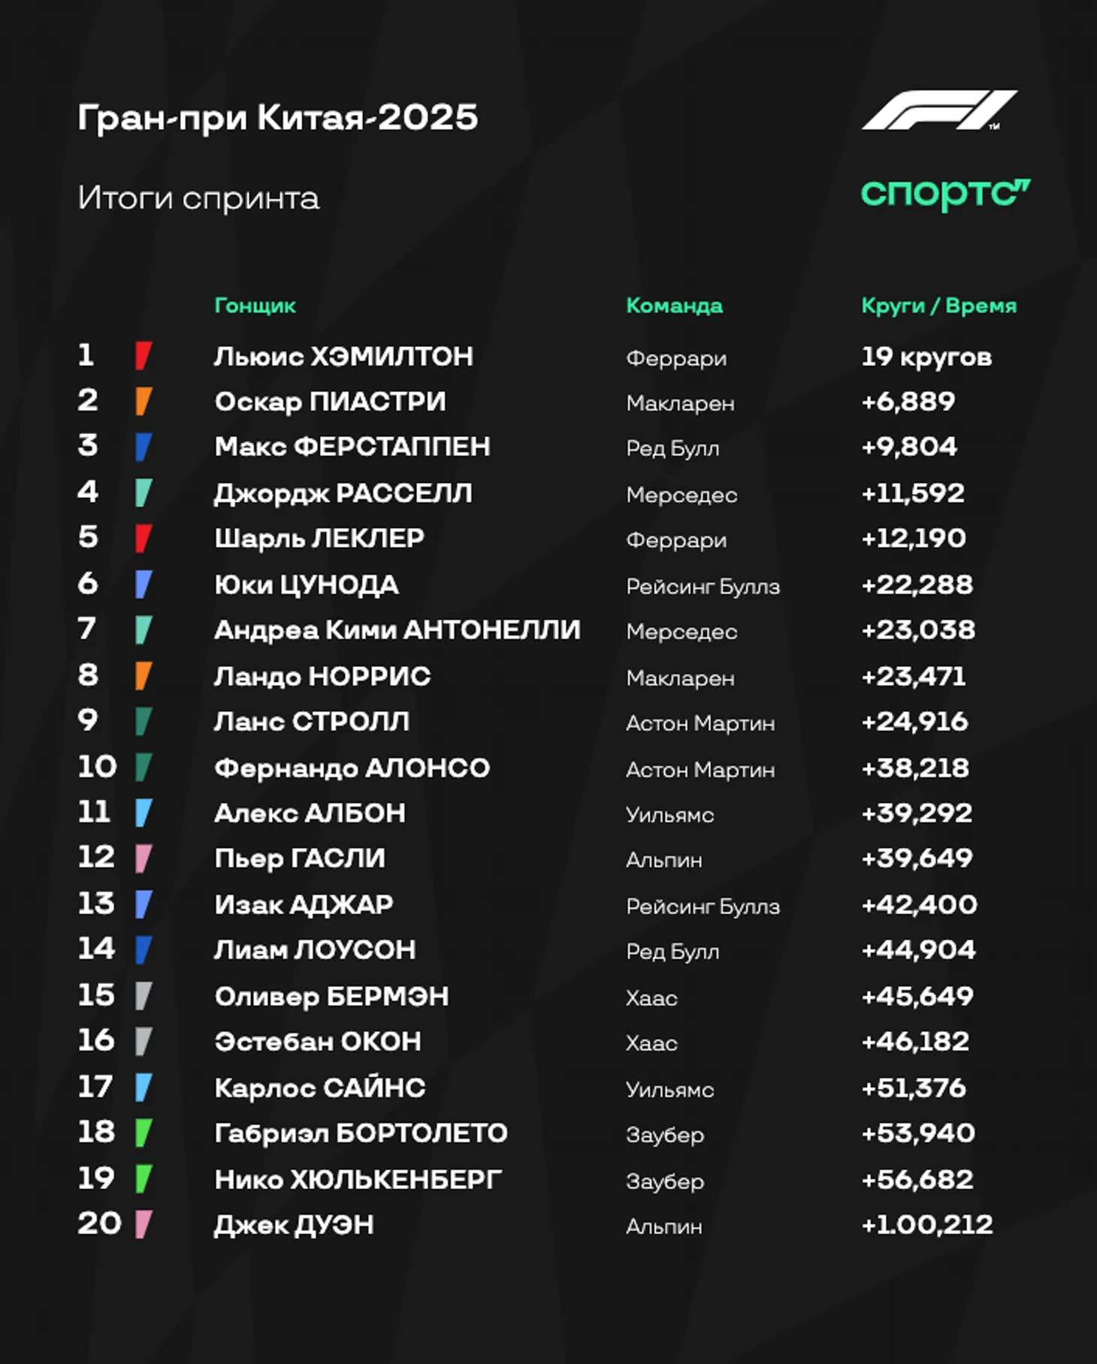Click the gray Haas marker beside Бермэн
This screenshot has width=1097, height=1364.
[x=144, y=996]
